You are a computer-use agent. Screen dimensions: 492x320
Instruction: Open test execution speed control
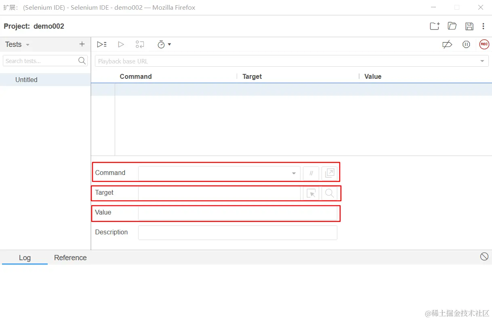(164, 44)
